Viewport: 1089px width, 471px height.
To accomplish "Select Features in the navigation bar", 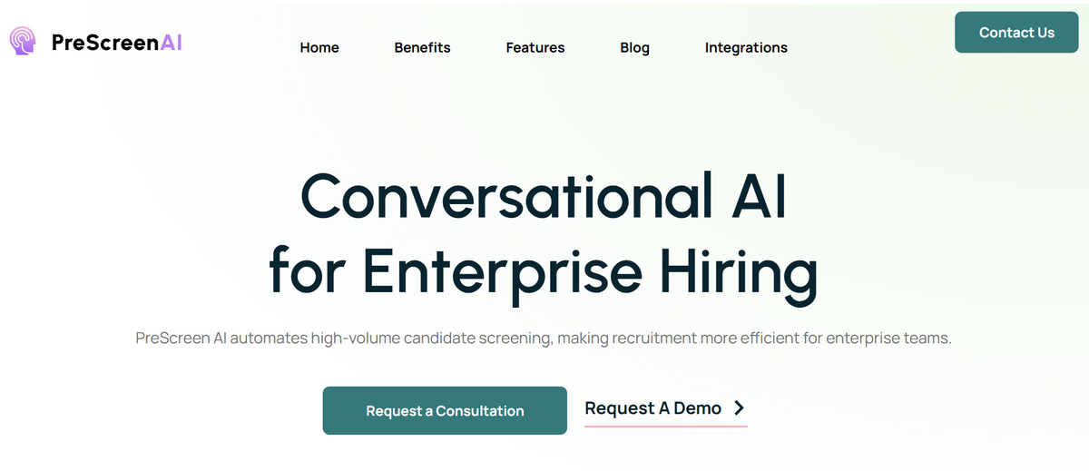I will tap(535, 47).
